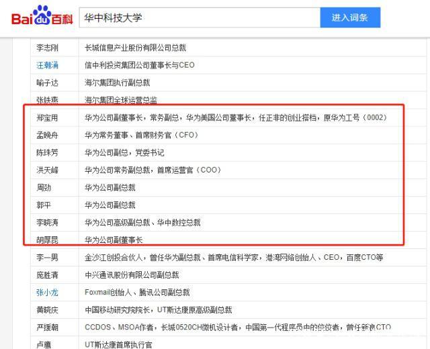The width and height of the screenshot is (430, 349).
Task: Click 华为公司副总裁 in the 周劲 row
Action: (x=110, y=188)
